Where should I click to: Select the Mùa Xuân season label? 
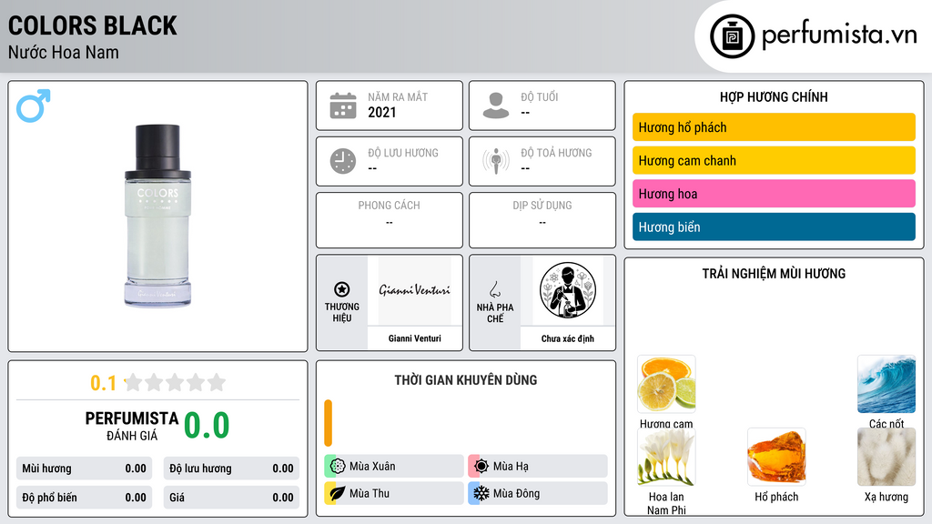(372, 467)
